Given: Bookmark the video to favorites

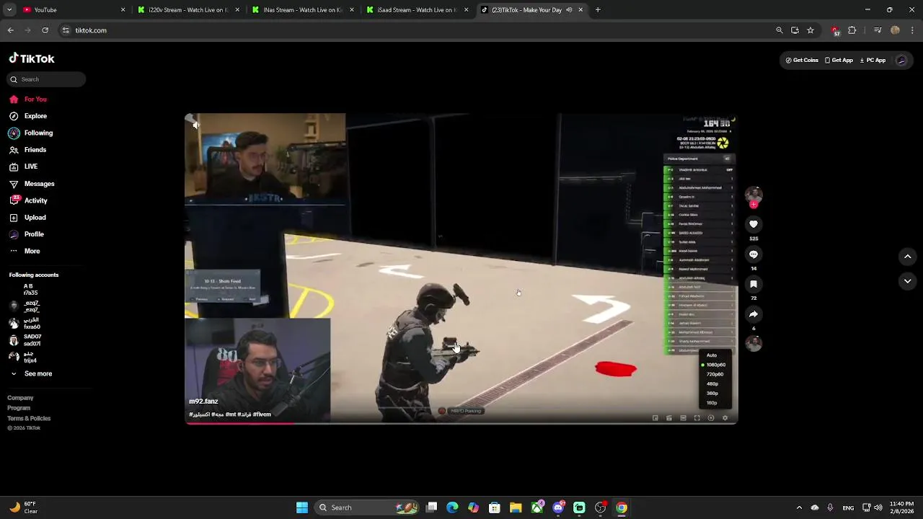Looking at the screenshot, I should pyautogui.click(x=754, y=284).
